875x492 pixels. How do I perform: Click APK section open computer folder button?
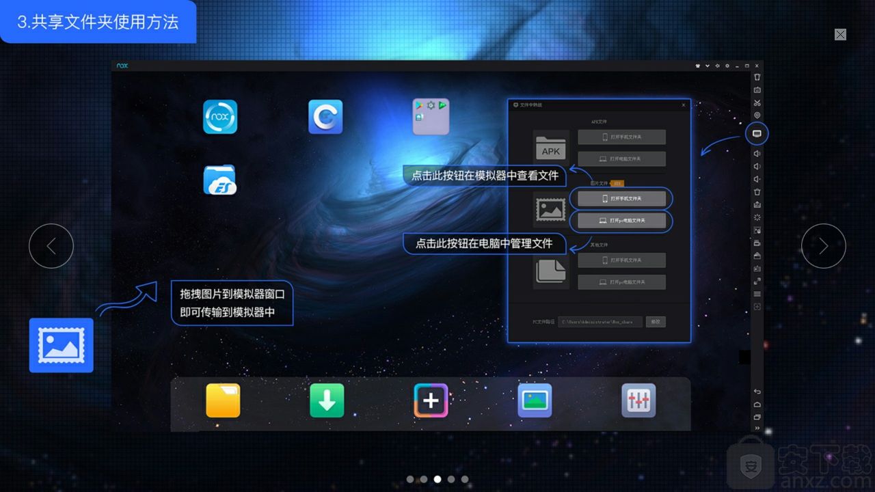pyautogui.click(x=621, y=159)
